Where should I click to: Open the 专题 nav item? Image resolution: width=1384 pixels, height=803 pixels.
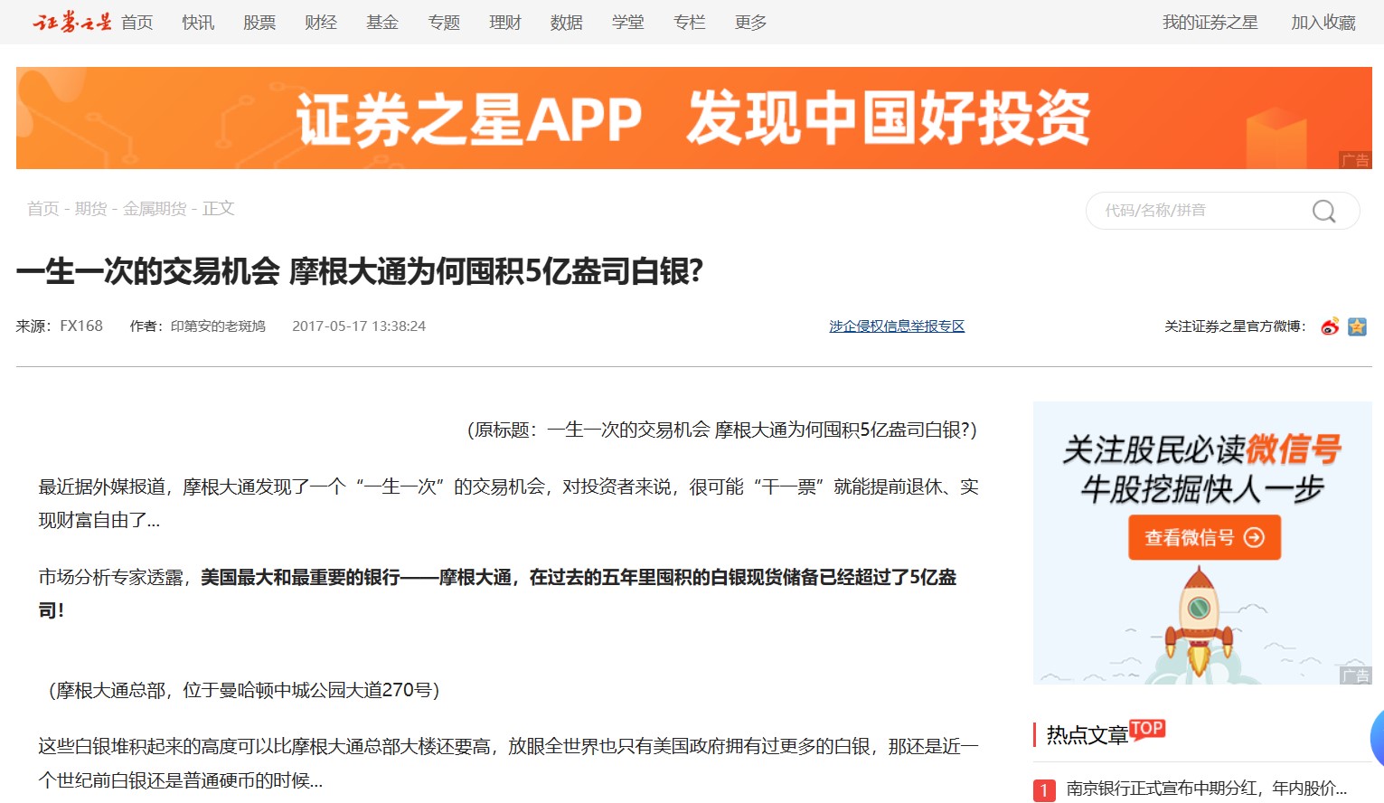(444, 22)
